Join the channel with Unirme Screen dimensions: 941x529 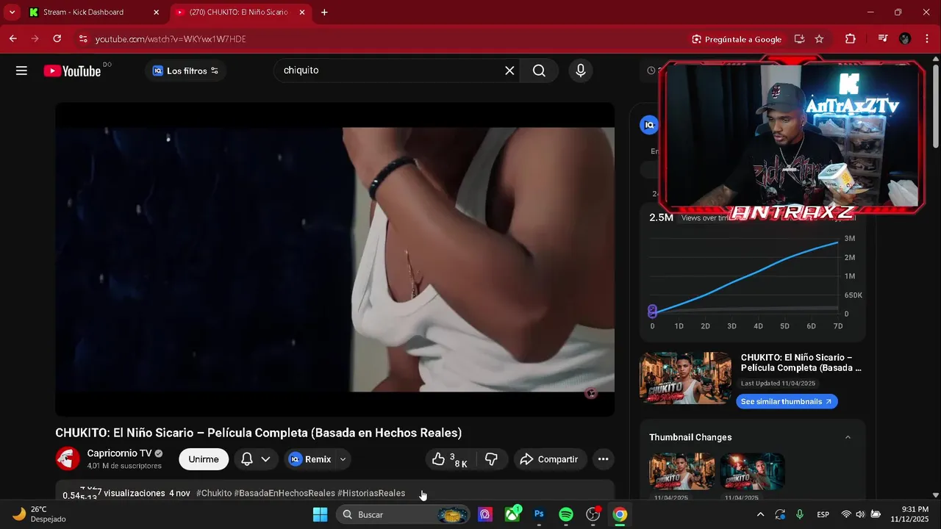204,459
